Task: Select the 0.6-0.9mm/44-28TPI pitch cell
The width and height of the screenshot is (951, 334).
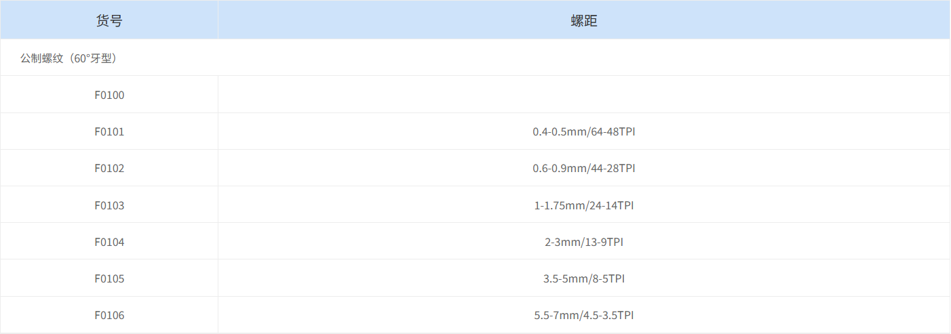Action: click(x=583, y=168)
